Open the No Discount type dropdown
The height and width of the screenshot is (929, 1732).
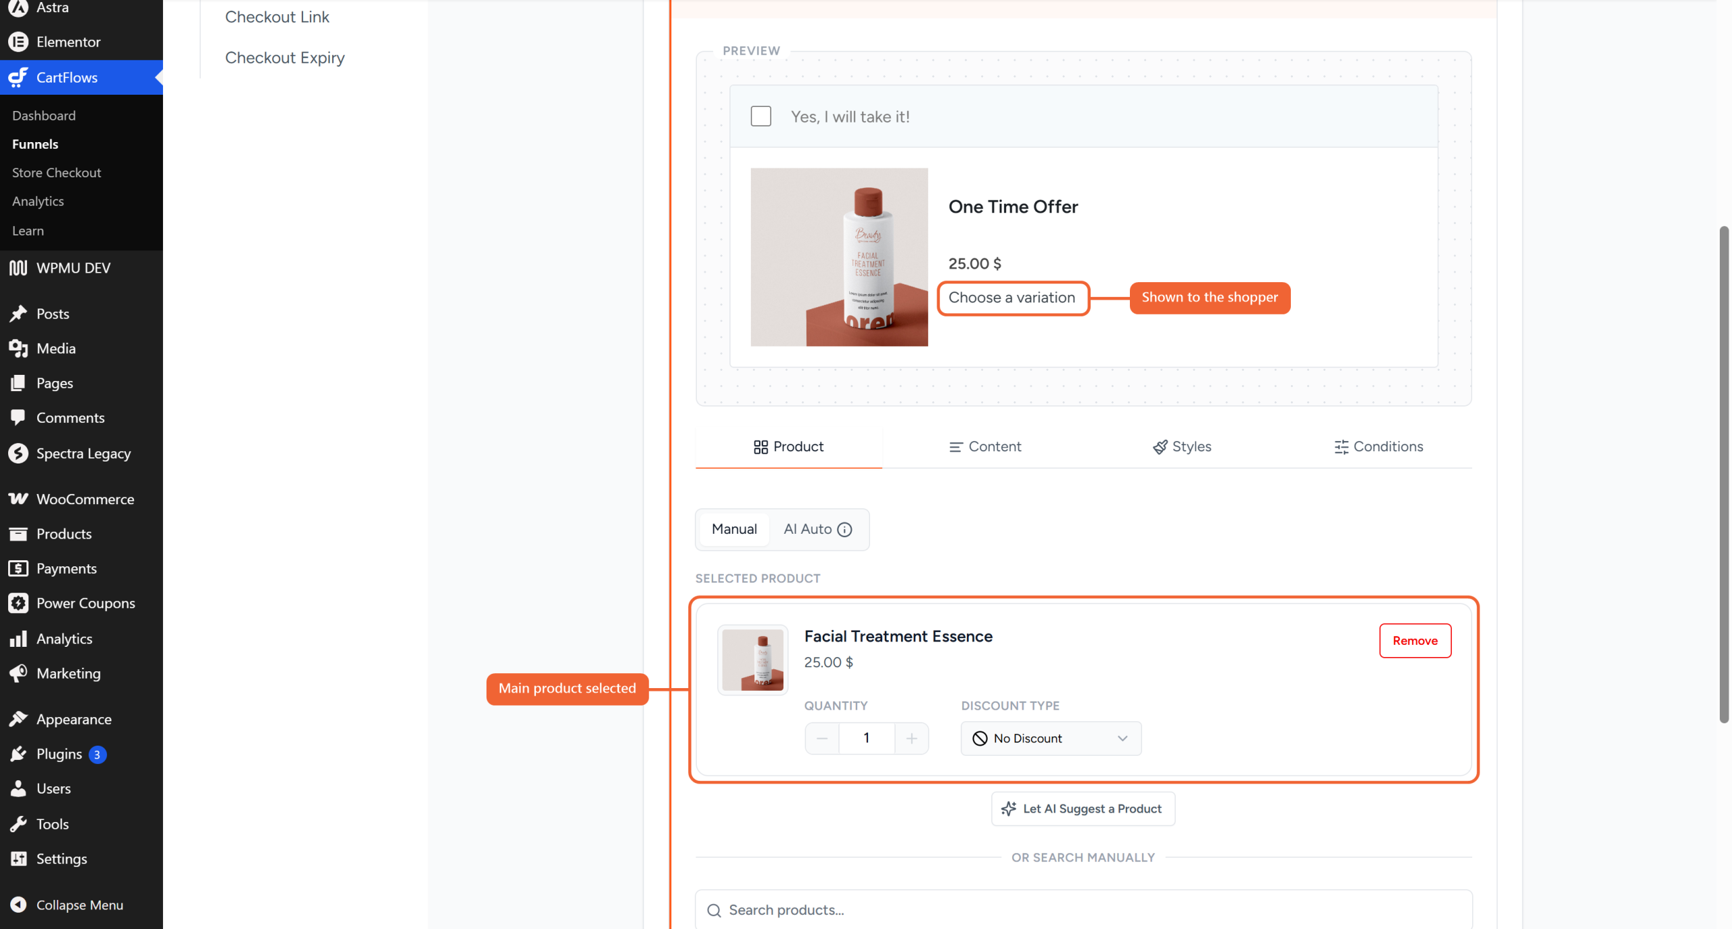point(1051,738)
